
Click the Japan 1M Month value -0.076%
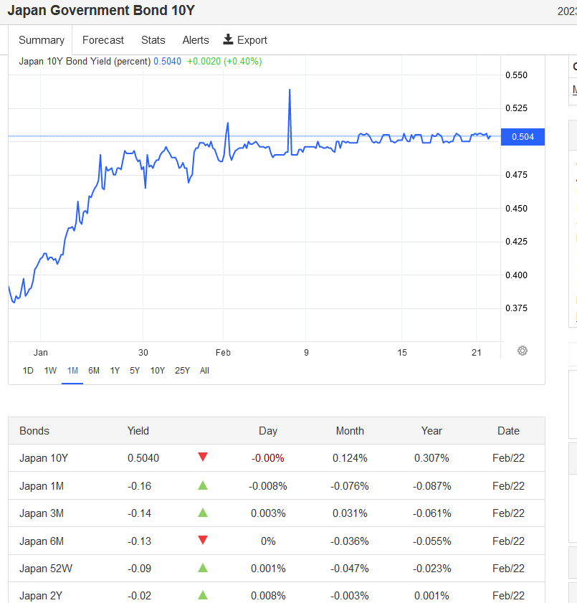pos(350,486)
